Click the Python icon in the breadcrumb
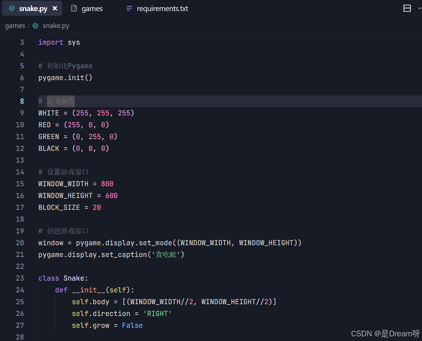The height and width of the screenshot is (341, 422). [x=35, y=26]
